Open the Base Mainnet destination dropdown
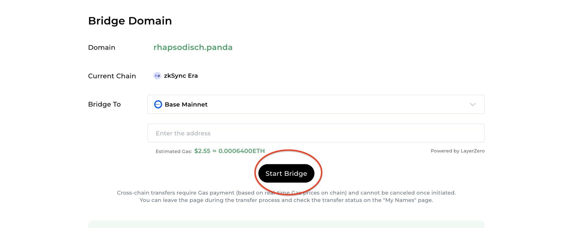Viewport: 572px width, 228px height. pyautogui.click(x=316, y=104)
